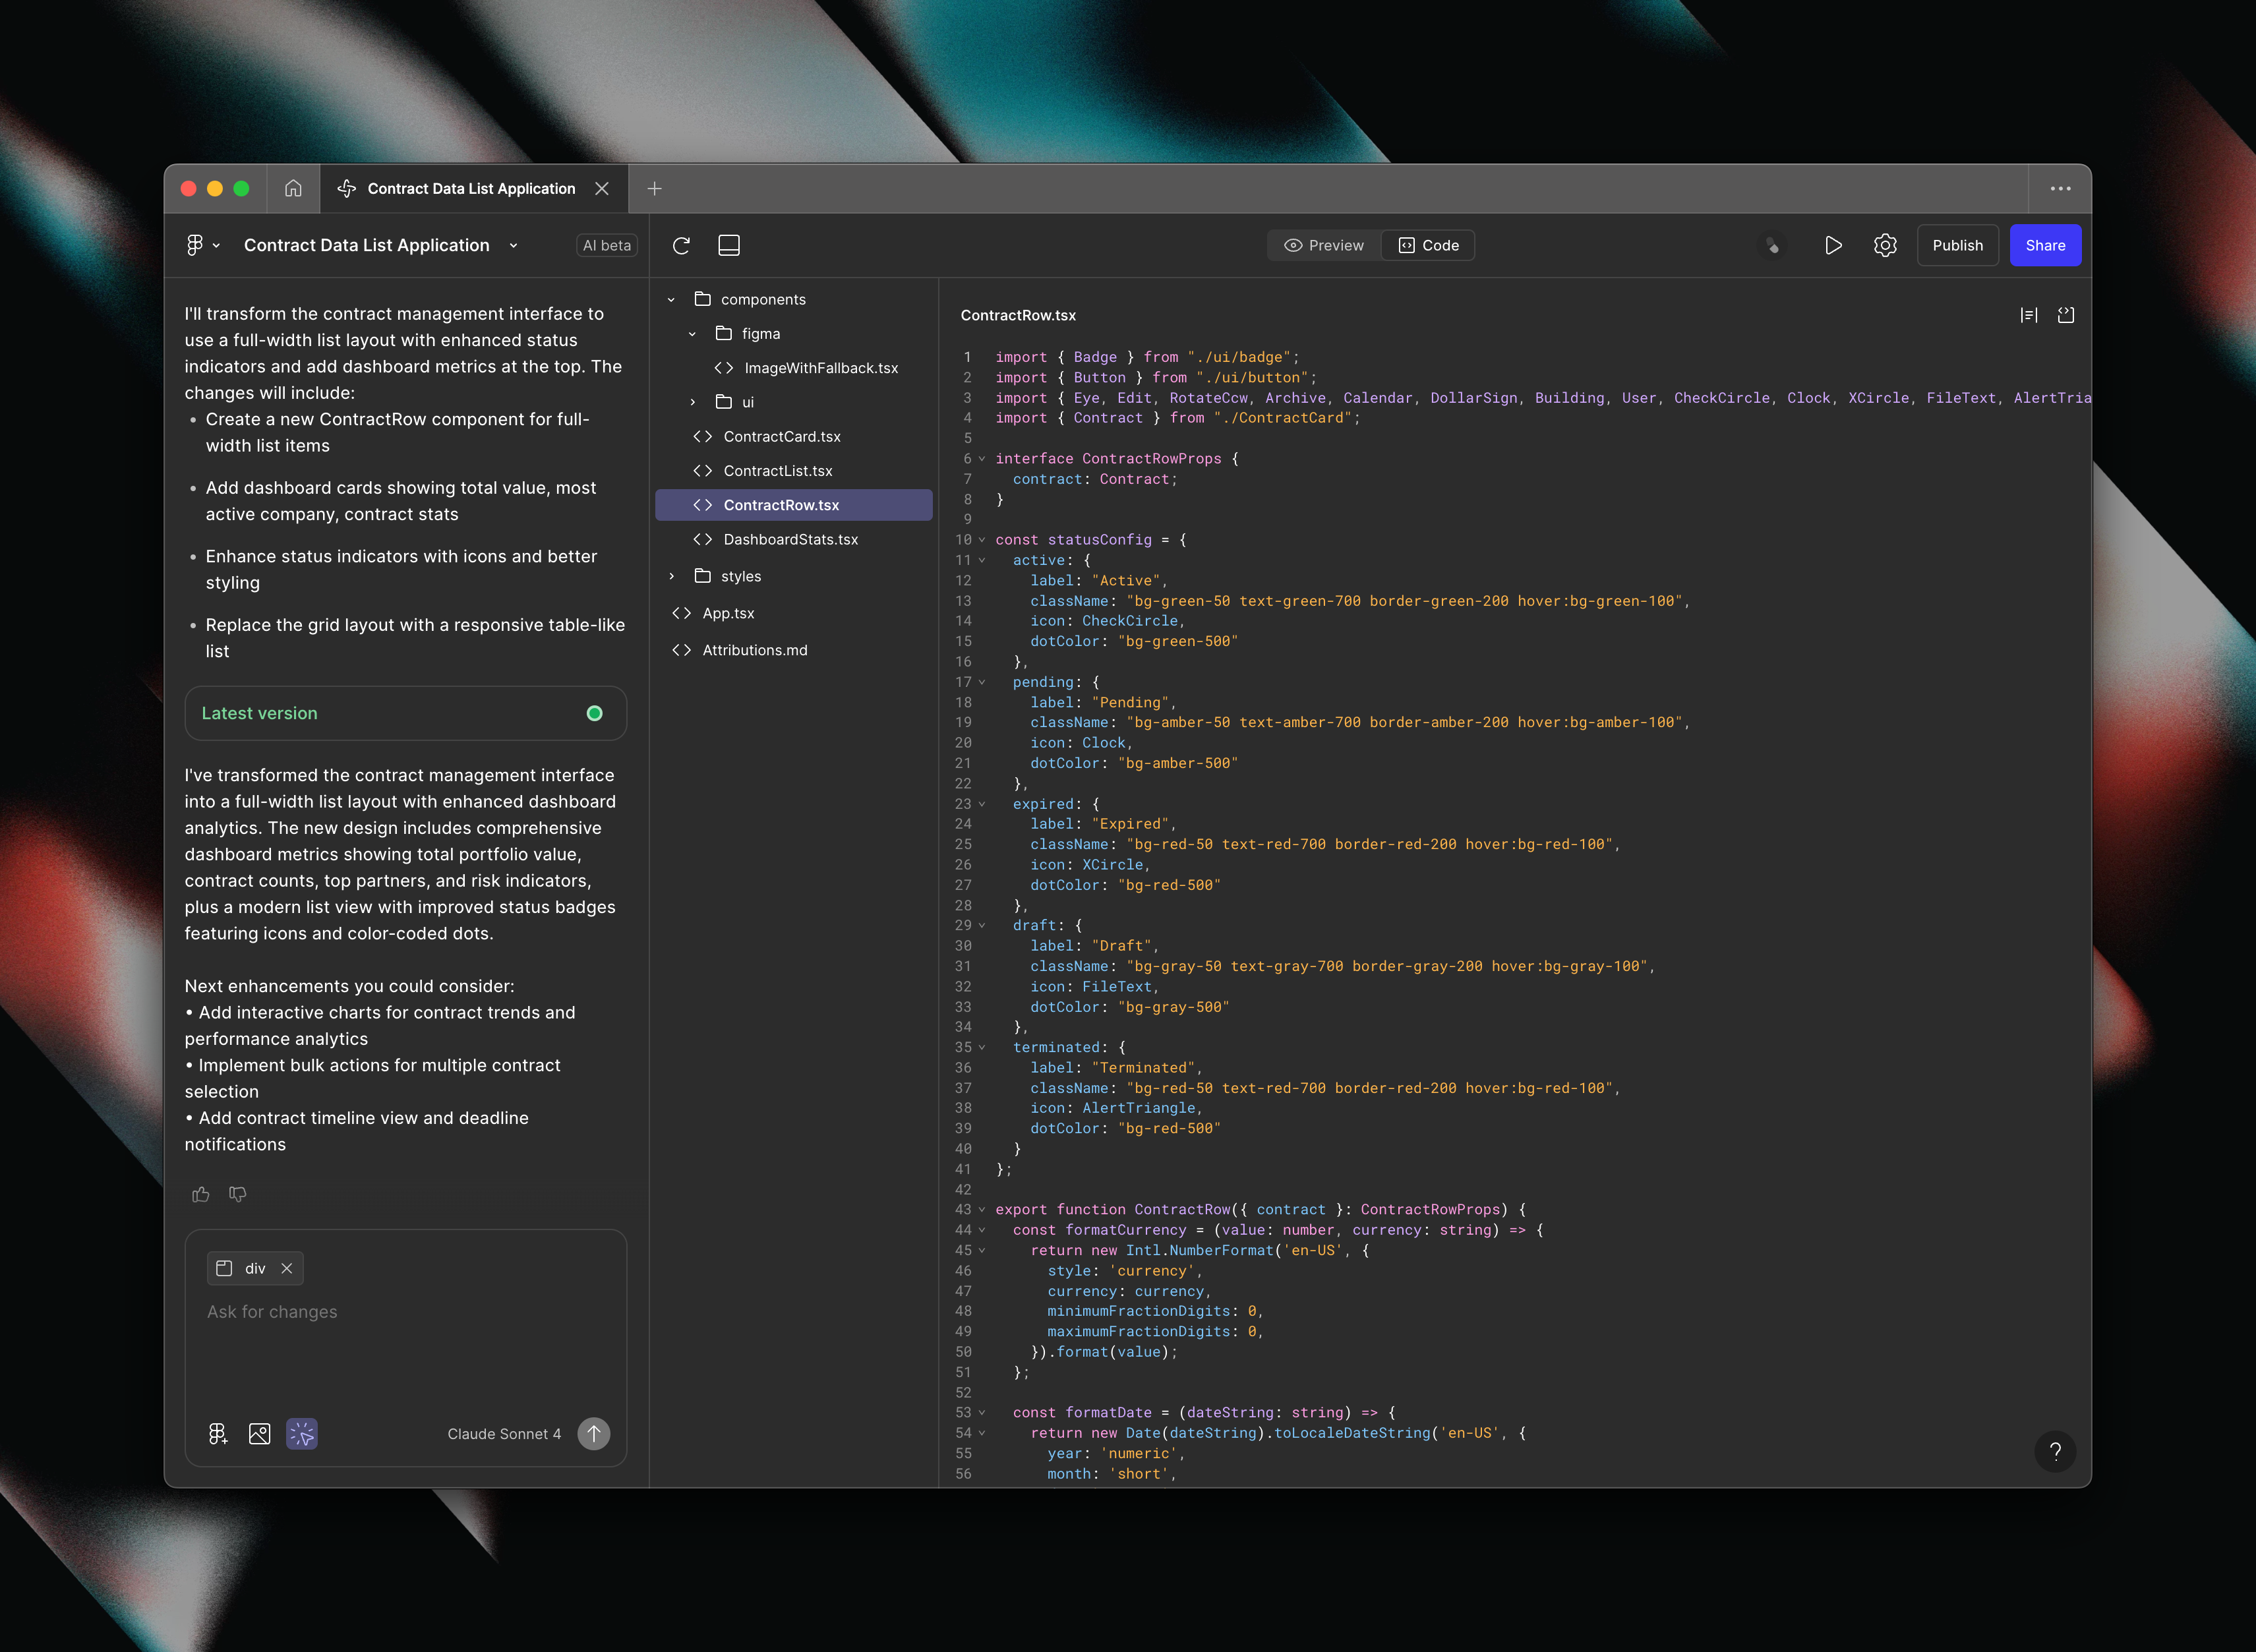Attach a Figma design with plus icon

218,1434
